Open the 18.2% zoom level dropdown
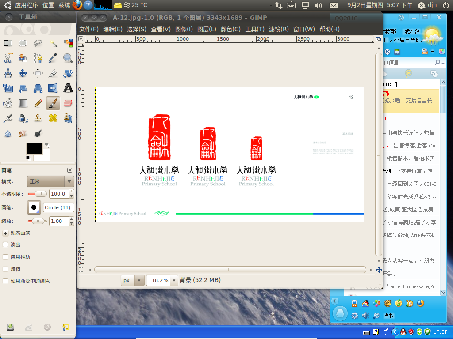Screen dimensions: 453x339 coord(174,280)
